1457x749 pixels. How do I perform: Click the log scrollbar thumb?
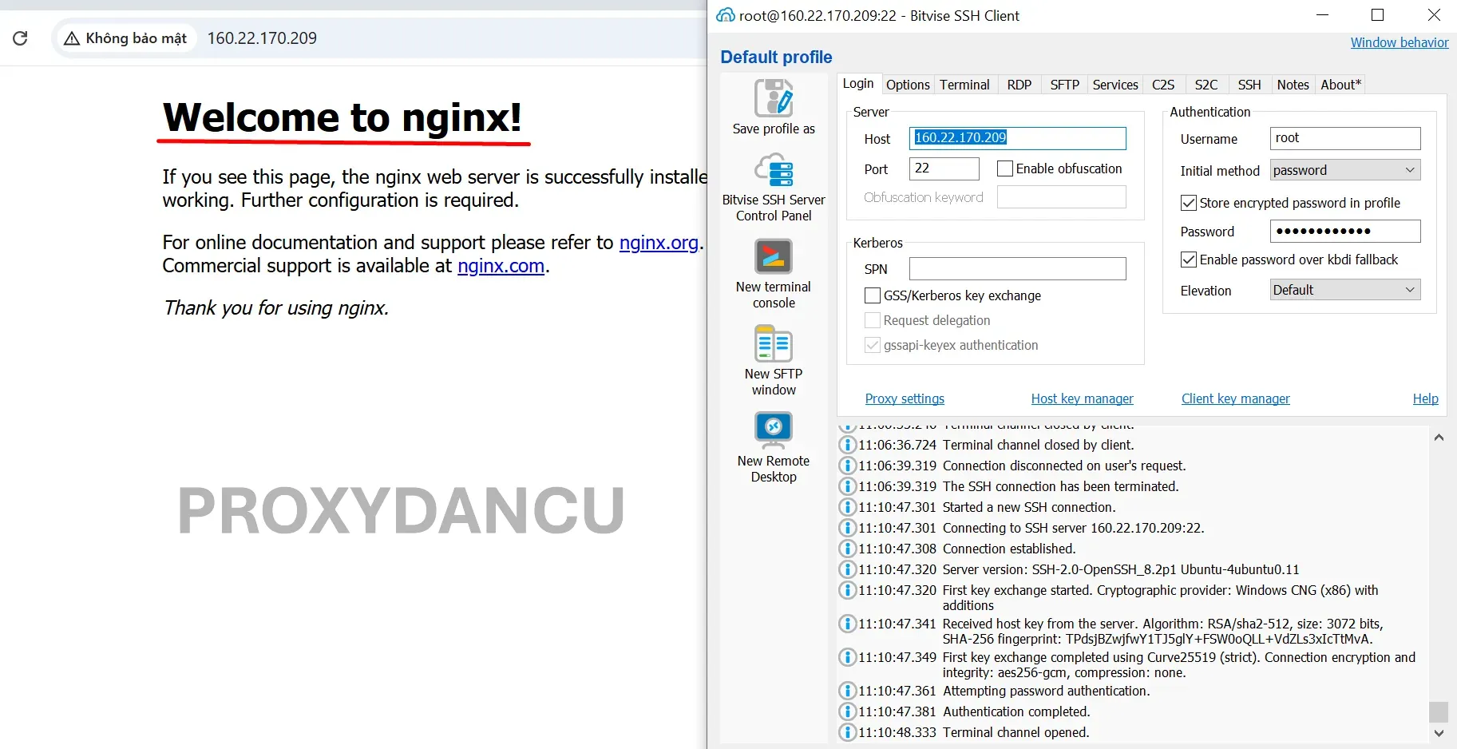pos(1439,711)
